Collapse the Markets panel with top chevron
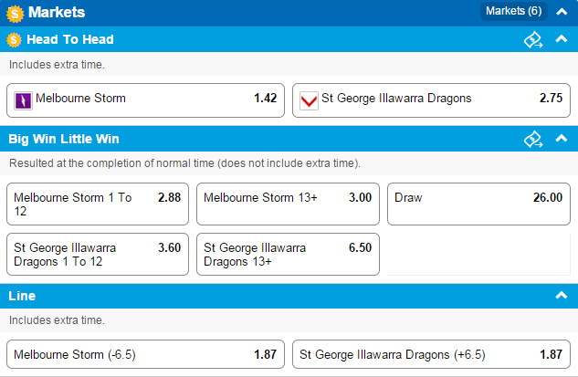The width and height of the screenshot is (578, 377). point(562,12)
